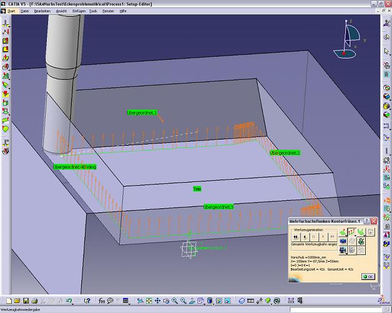Click the Hide/Show icon in bottom toolbar
The width and height of the screenshot is (392, 313).
(x=219, y=301)
